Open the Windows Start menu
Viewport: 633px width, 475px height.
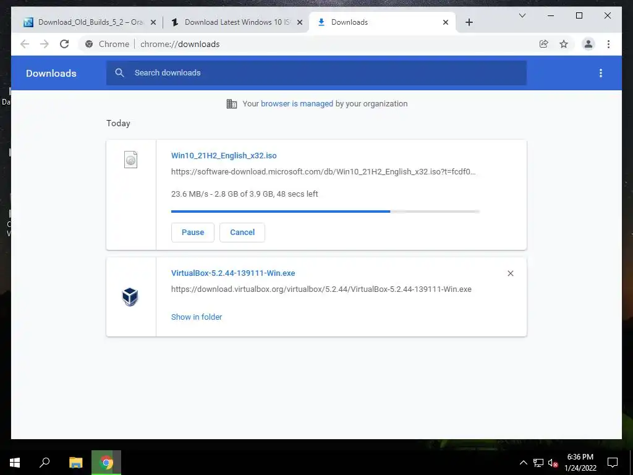(15, 463)
